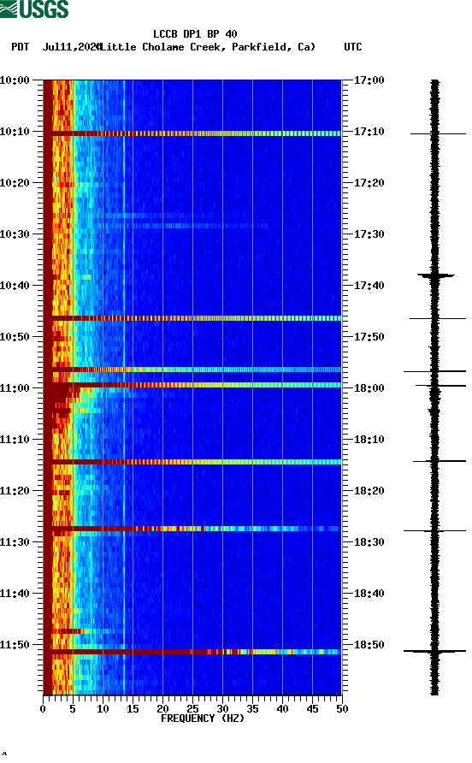
Task: Click the broadband event band near 11:14
Action: (x=192, y=462)
